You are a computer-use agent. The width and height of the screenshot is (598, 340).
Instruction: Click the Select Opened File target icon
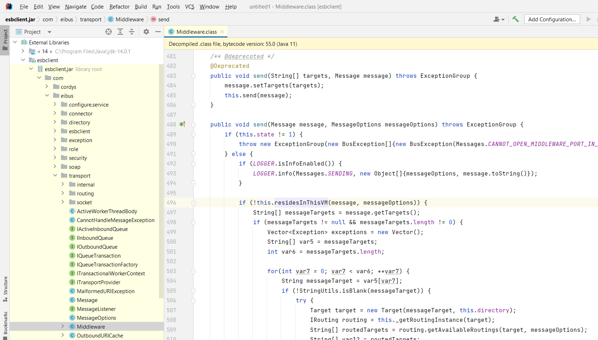tap(109, 32)
